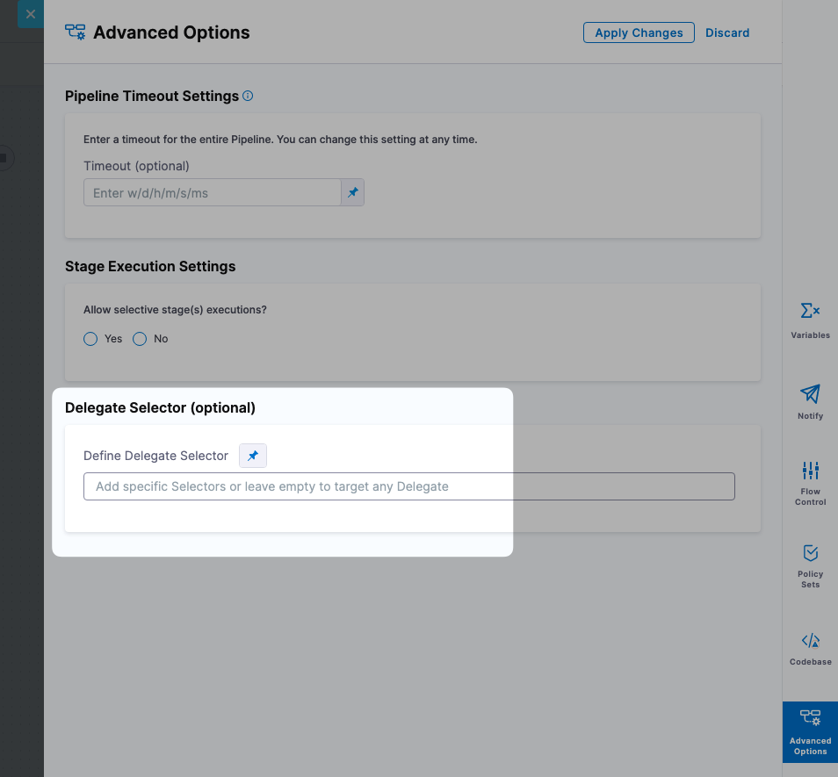Select the Advanced Options sidebar tab
838x777 pixels.
pos(810,731)
